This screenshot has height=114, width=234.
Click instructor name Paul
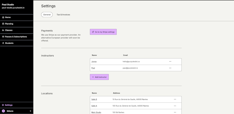[93, 68]
